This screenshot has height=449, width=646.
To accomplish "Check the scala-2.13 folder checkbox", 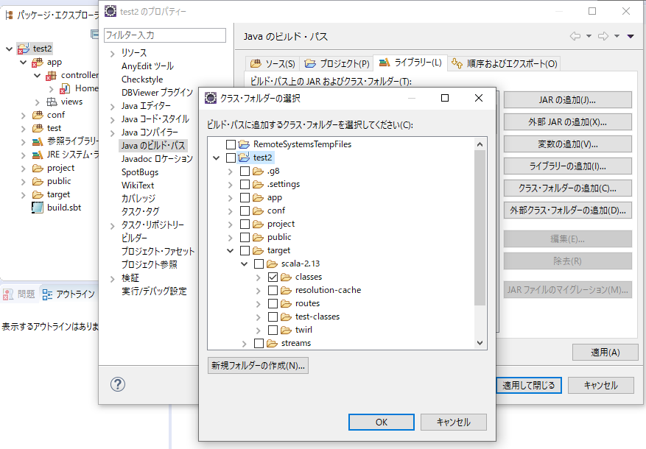I will [x=259, y=264].
